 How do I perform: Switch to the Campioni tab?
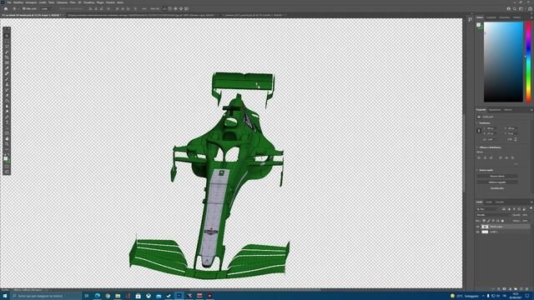(491, 17)
